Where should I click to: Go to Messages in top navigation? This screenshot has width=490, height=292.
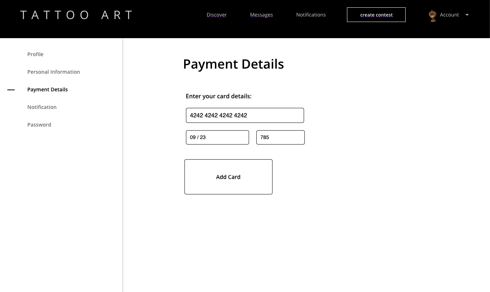click(261, 15)
